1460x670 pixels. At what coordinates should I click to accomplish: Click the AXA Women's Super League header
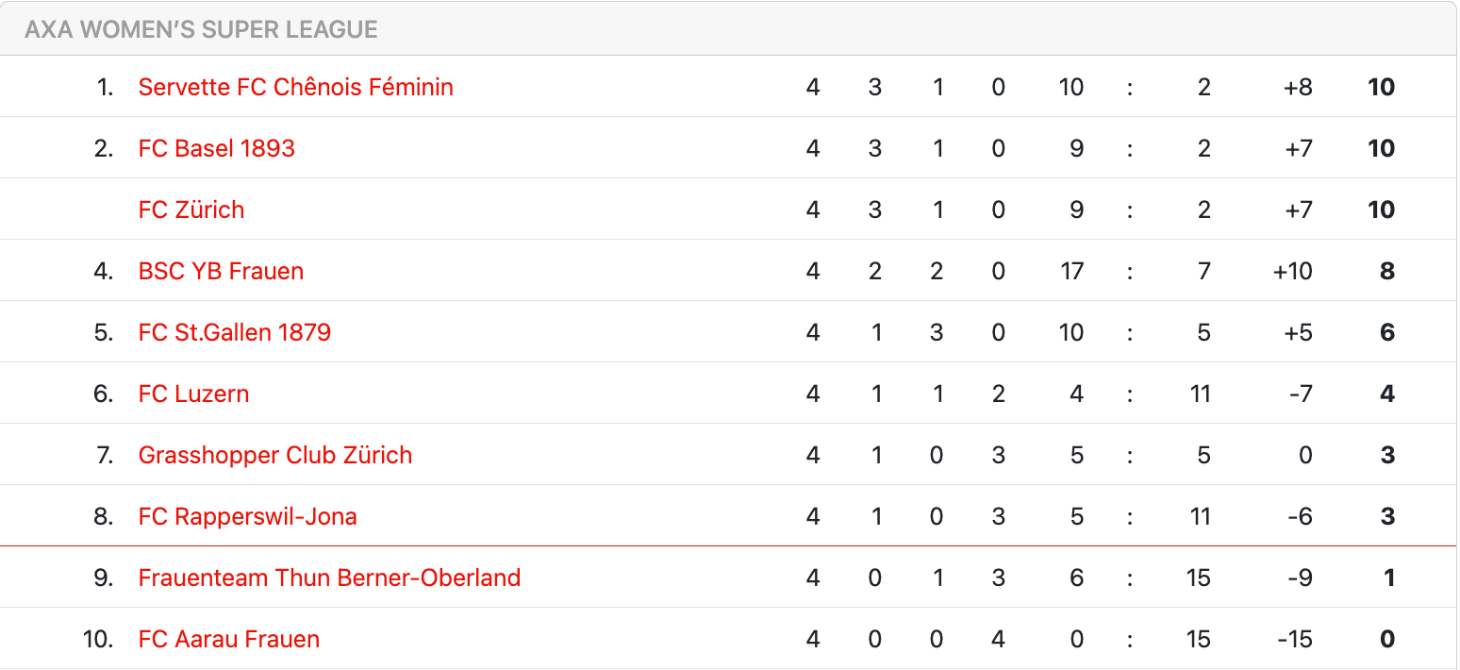[x=201, y=29]
